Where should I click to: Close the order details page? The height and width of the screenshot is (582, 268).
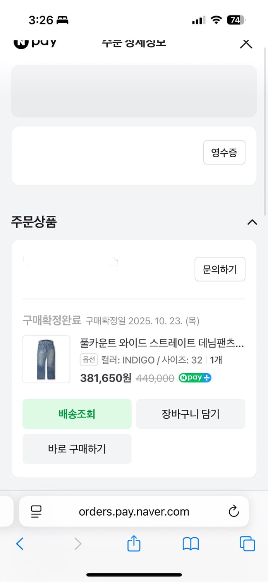tap(246, 43)
